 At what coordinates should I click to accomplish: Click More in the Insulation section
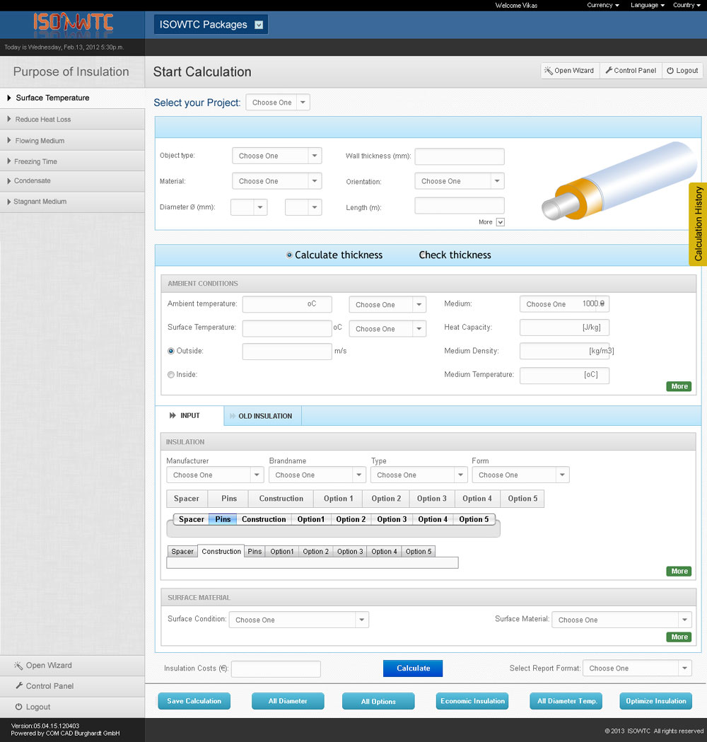(x=679, y=571)
